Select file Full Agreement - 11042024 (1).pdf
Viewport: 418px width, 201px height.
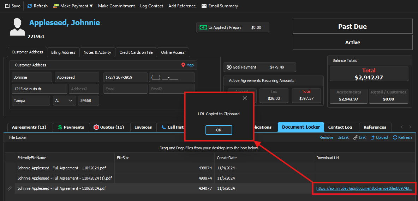click(65, 178)
